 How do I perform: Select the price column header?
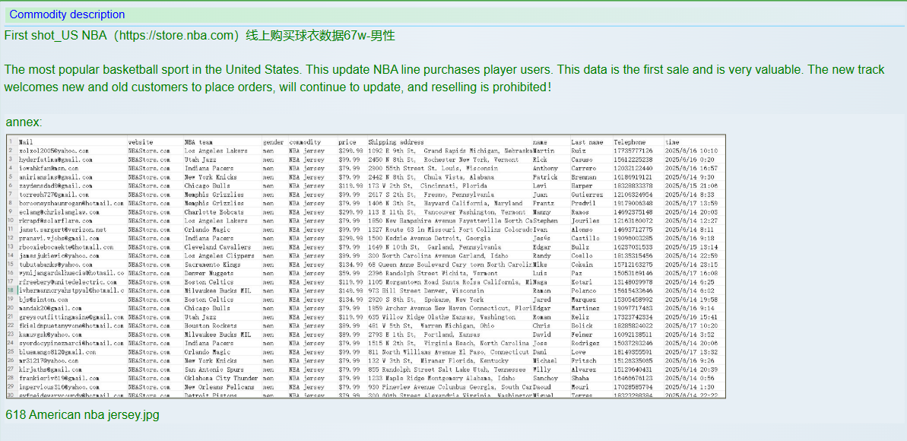pos(347,142)
